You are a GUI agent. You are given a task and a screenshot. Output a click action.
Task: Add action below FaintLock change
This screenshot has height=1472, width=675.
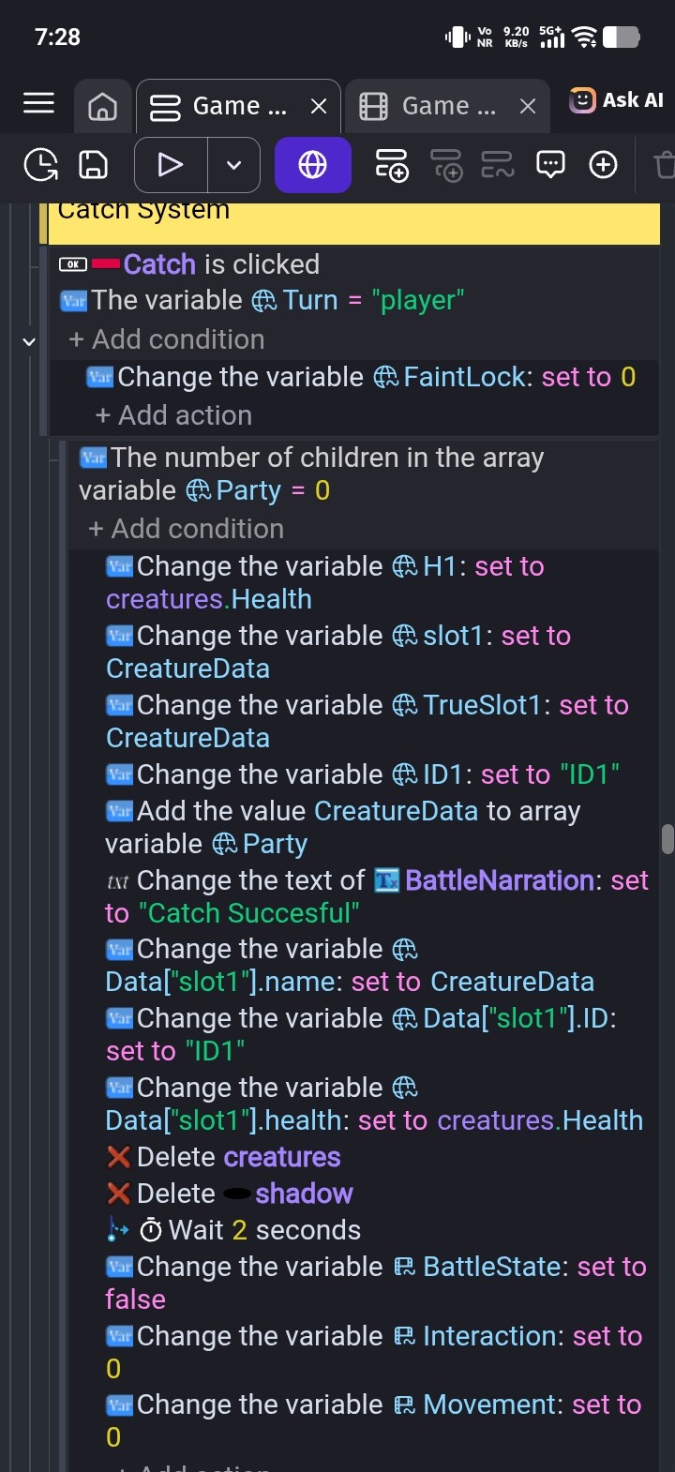pos(173,415)
